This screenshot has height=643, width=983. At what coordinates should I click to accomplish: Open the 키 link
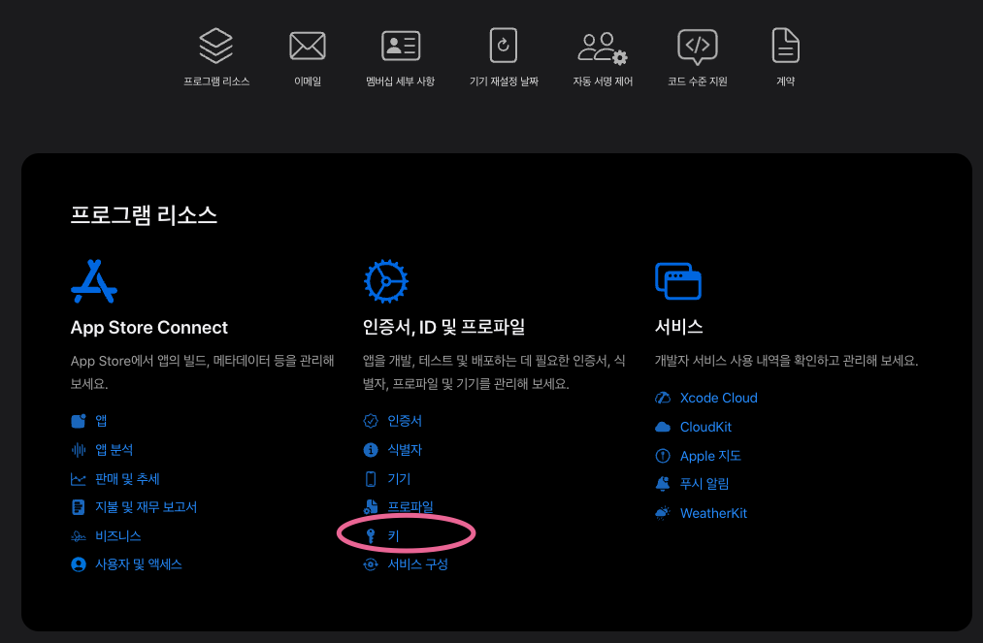click(x=393, y=536)
